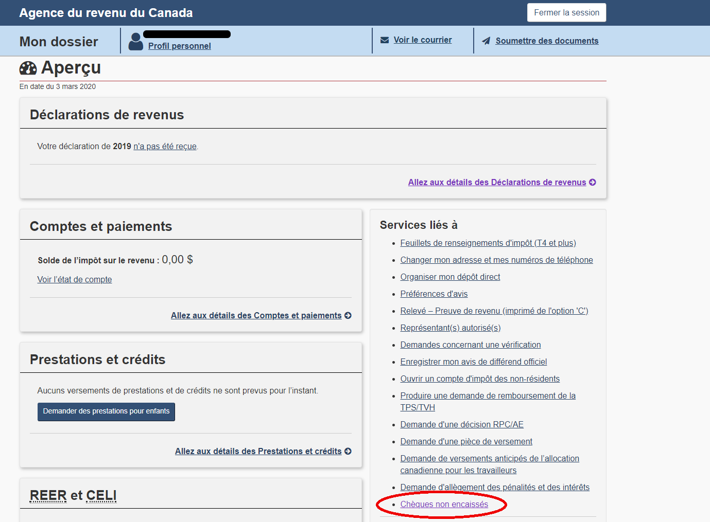The width and height of the screenshot is (710, 522).
Task: Open Soumettre des documents link
Action: (547, 41)
